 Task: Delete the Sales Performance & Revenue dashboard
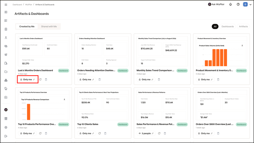pyautogui.click(x=165, y=133)
